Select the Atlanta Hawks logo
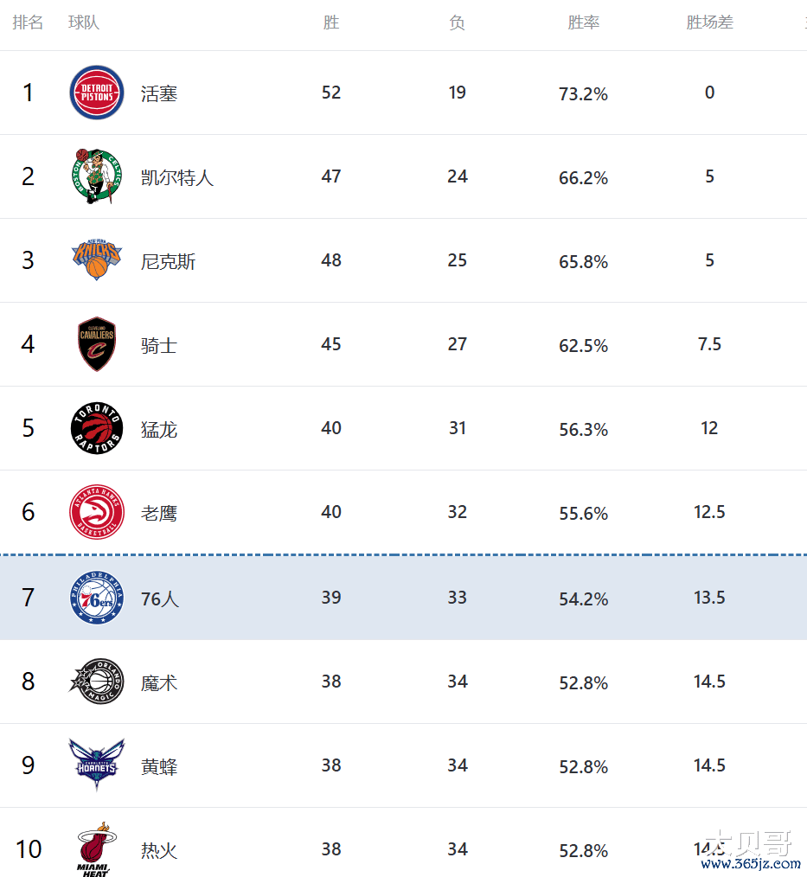 coord(96,512)
